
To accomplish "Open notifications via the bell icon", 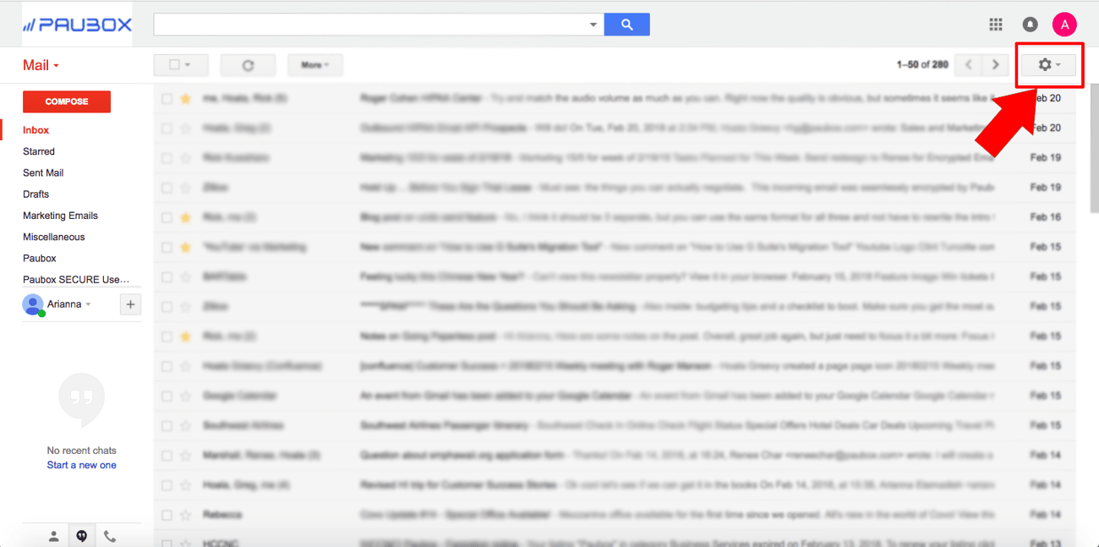I will coord(1029,24).
